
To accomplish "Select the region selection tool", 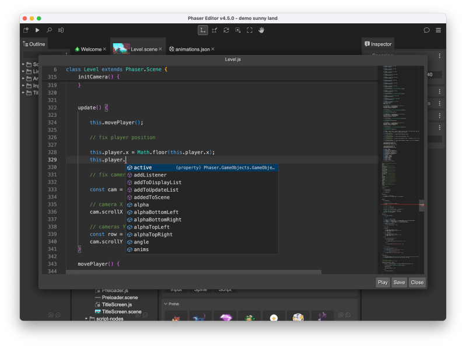I will (238, 30).
